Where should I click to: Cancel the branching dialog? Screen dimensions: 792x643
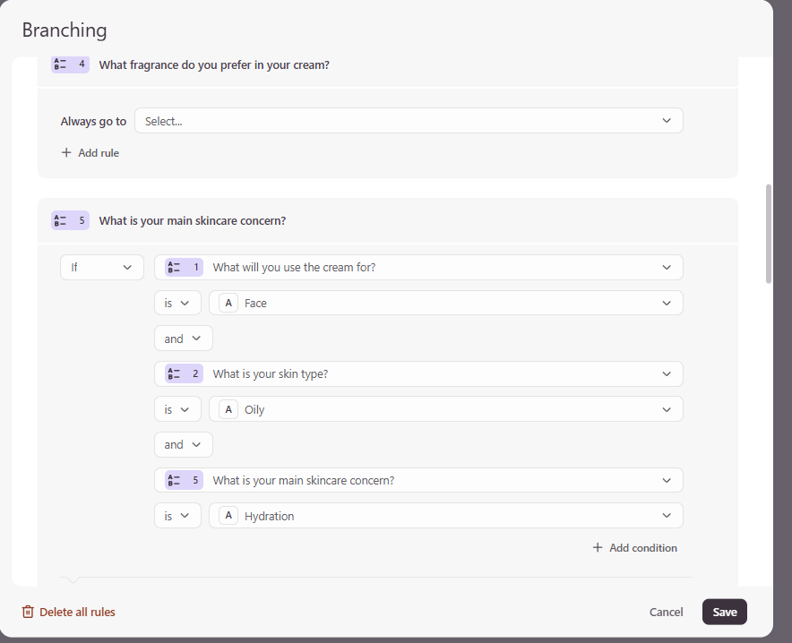pos(666,612)
